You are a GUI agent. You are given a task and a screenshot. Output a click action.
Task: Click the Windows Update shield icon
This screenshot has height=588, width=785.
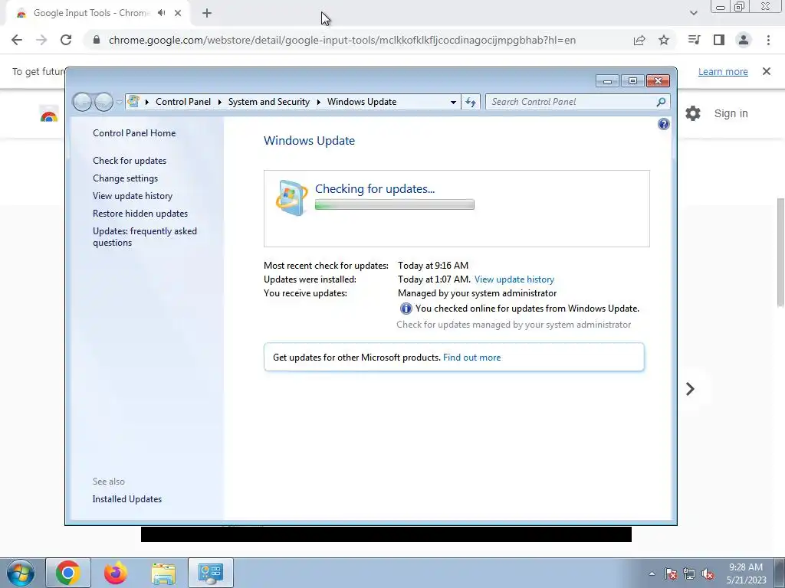tap(291, 198)
